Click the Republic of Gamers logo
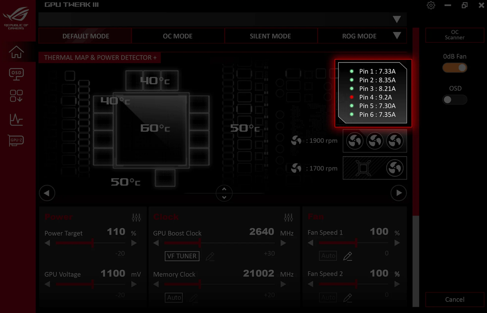 click(16, 18)
